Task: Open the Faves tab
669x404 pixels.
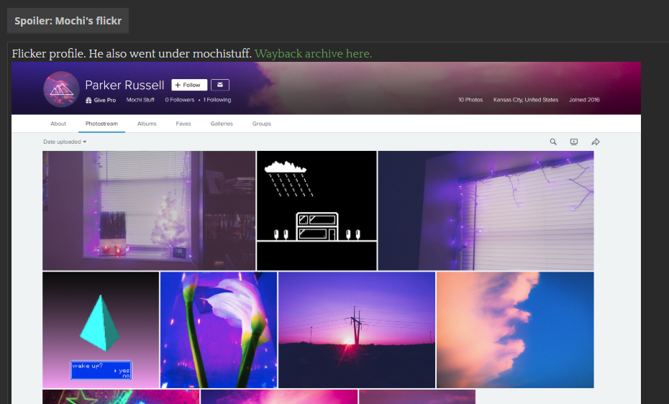Action: [x=183, y=124]
